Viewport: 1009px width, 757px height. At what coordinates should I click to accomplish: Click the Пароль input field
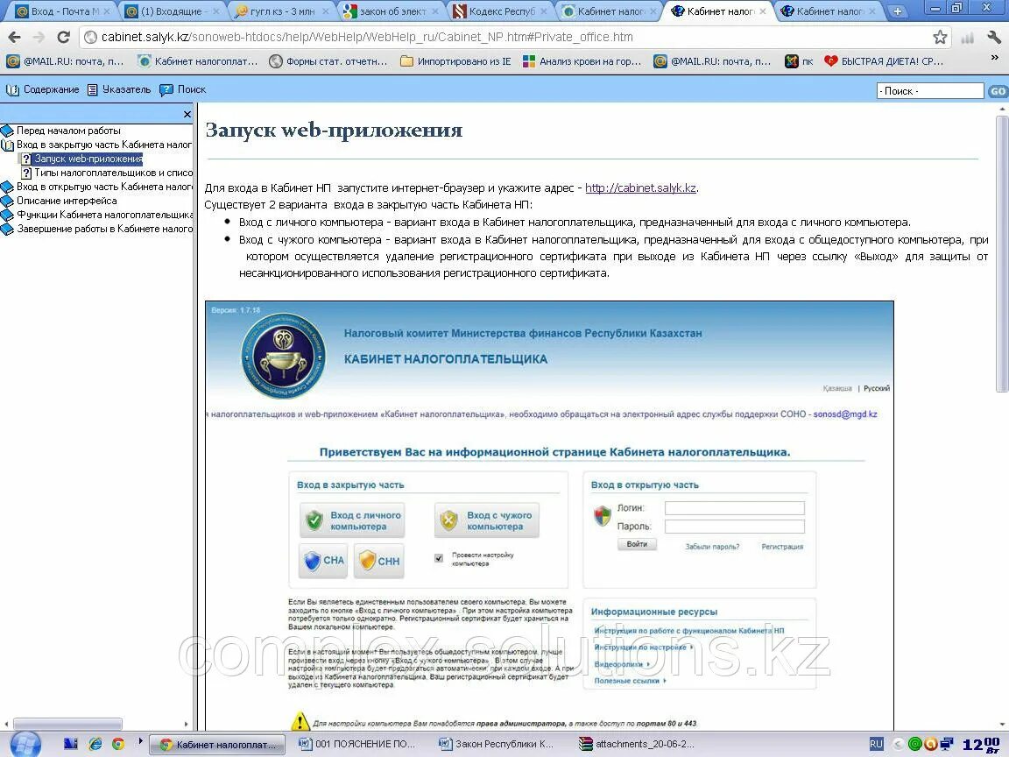[734, 527]
